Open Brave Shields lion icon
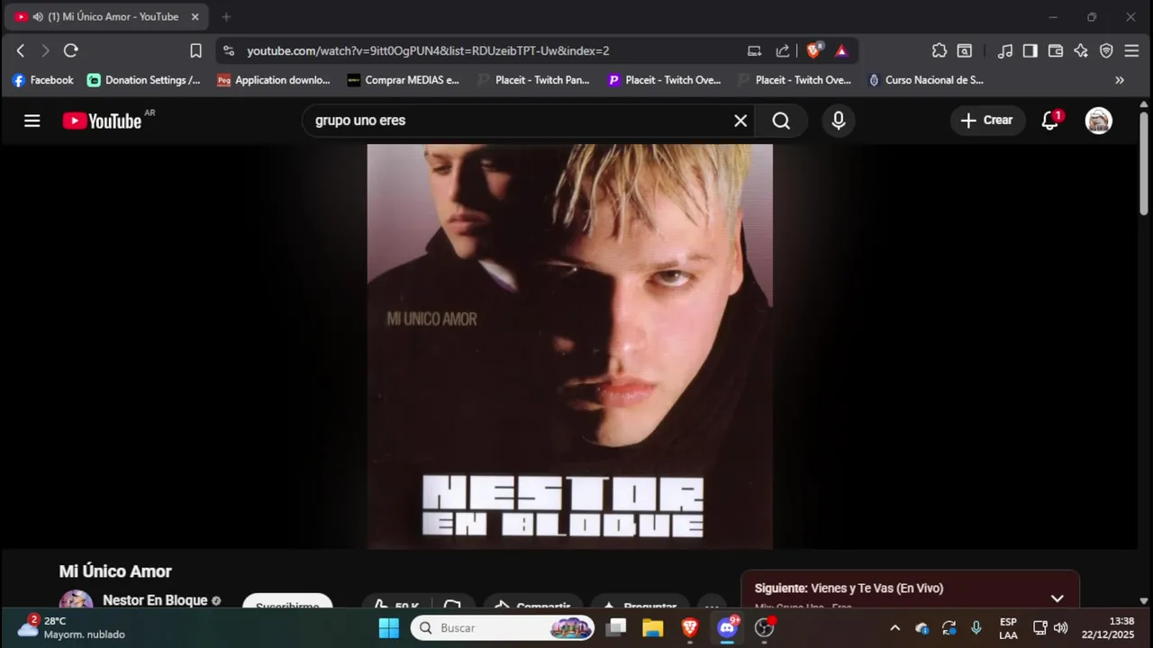 (813, 51)
